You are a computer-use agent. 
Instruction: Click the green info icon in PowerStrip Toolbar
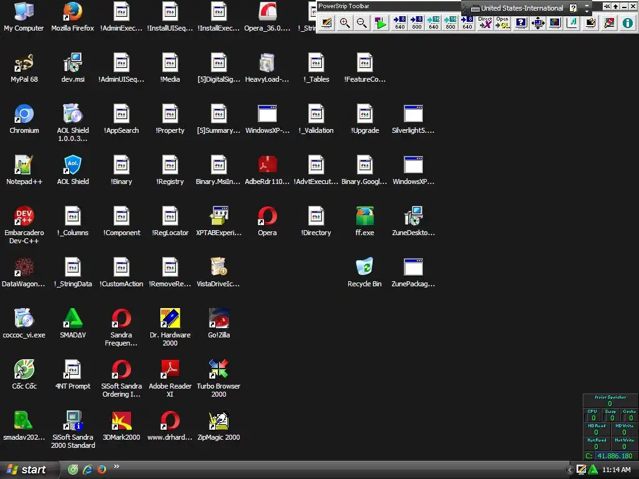click(627, 23)
